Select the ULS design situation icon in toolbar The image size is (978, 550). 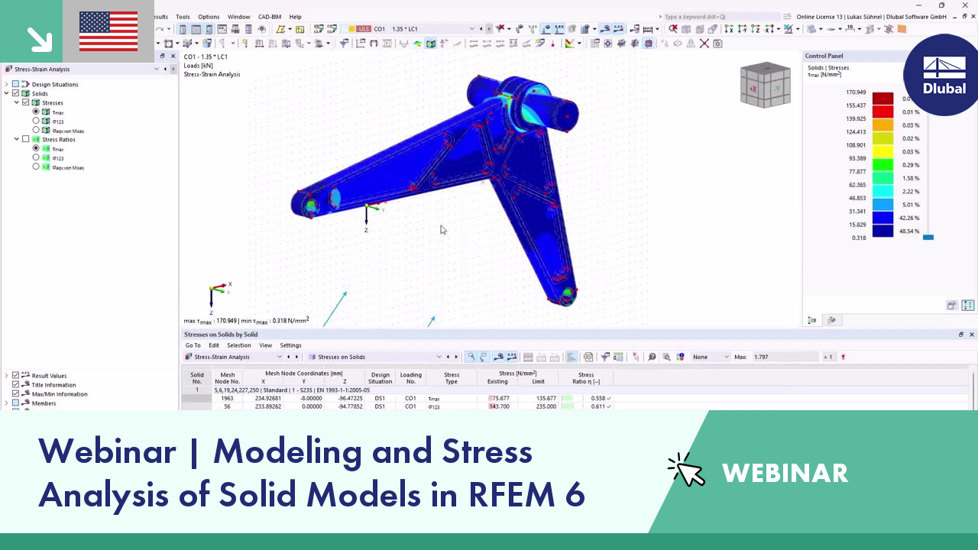[x=364, y=28]
